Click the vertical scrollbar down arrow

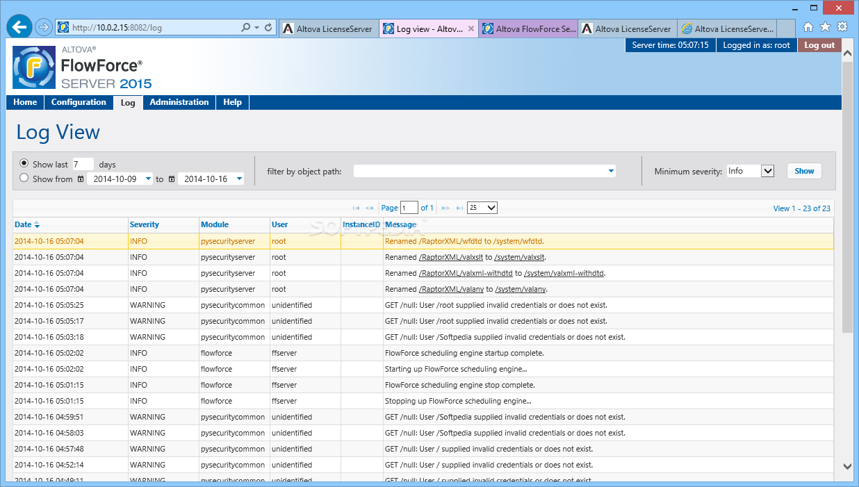[x=847, y=467]
